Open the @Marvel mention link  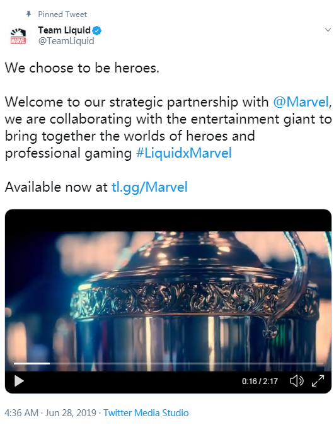pyautogui.click(x=301, y=102)
